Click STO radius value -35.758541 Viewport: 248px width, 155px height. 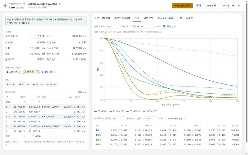pos(19,117)
